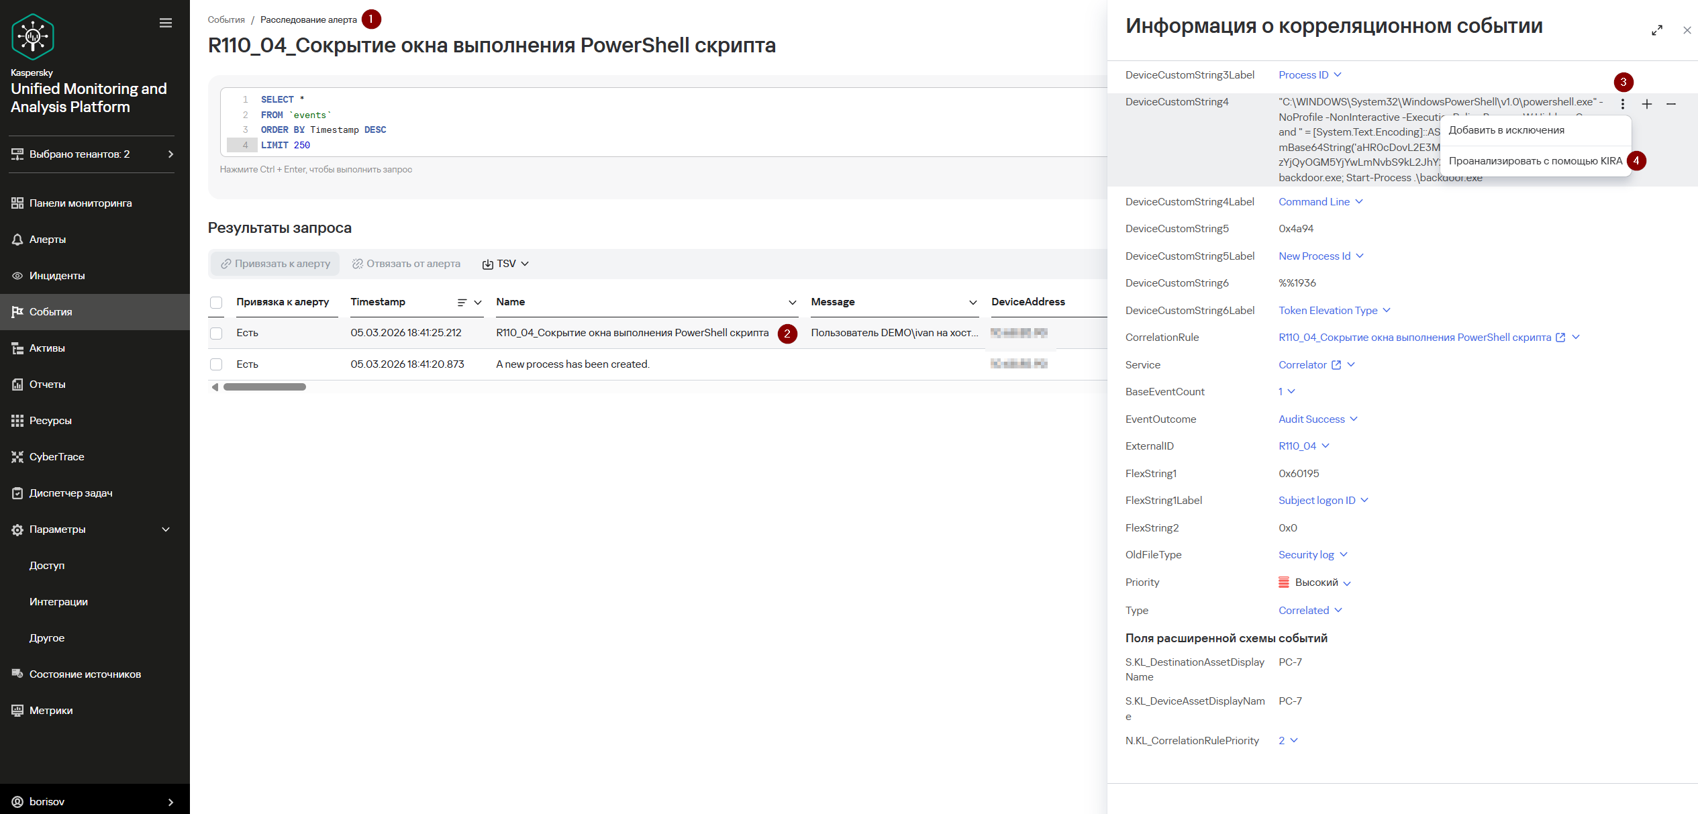The height and width of the screenshot is (814, 1698).
Task: Open the TSV export format dropdown
Action: point(525,264)
